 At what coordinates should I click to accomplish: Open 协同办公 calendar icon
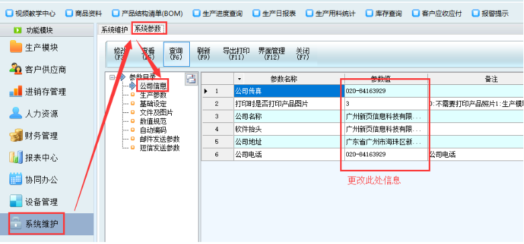[15, 179]
